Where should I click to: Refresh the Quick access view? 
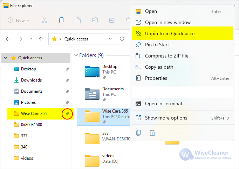[122, 39]
